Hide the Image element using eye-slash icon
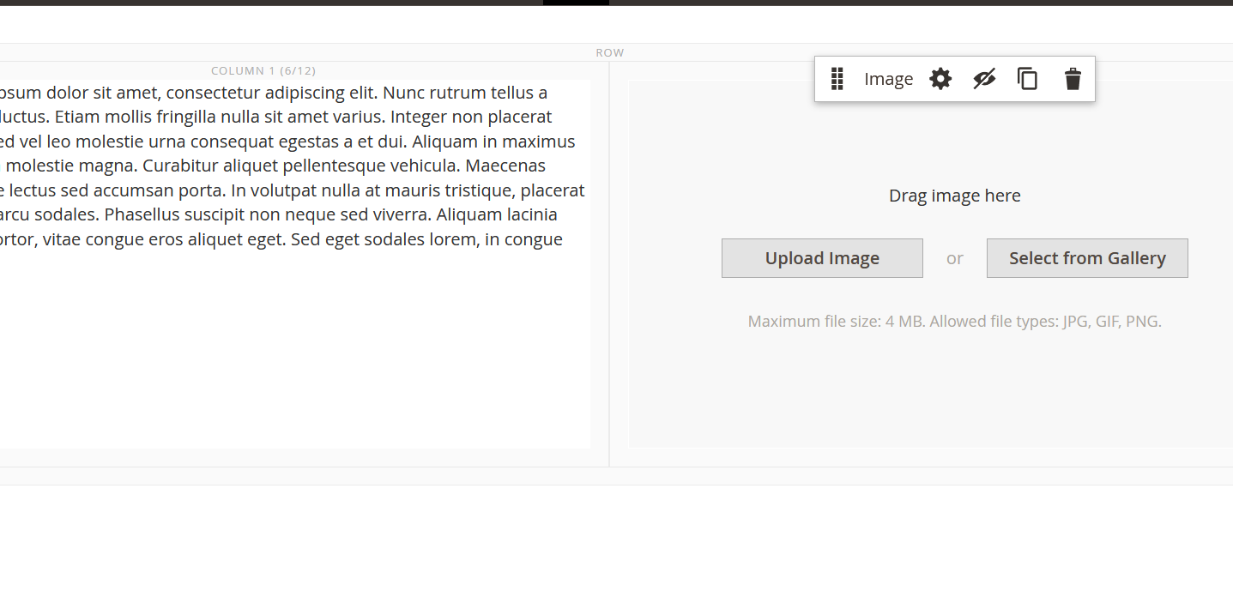1233x609 pixels. [984, 79]
